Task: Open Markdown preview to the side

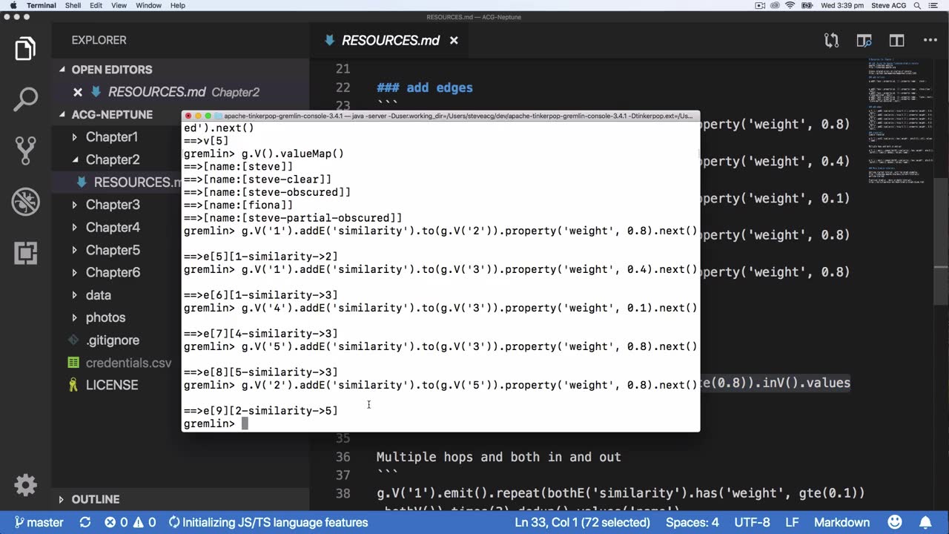Action: 864,41
